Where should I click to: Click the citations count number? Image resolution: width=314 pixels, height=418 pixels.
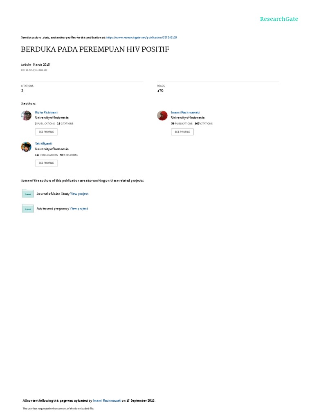pyautogui.click(x=22, y=91)
